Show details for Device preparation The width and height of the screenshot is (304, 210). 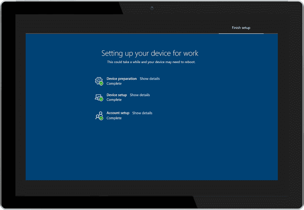pos(150,79)
